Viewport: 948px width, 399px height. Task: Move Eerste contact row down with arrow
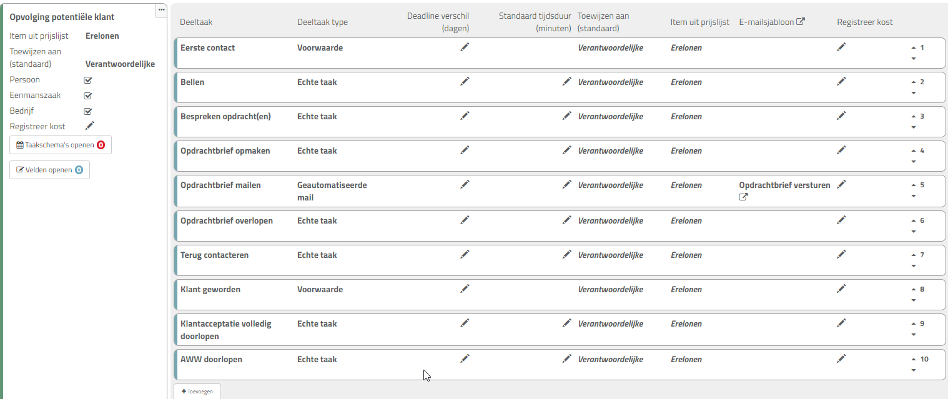pyautogui.click(x=914, y=59)
